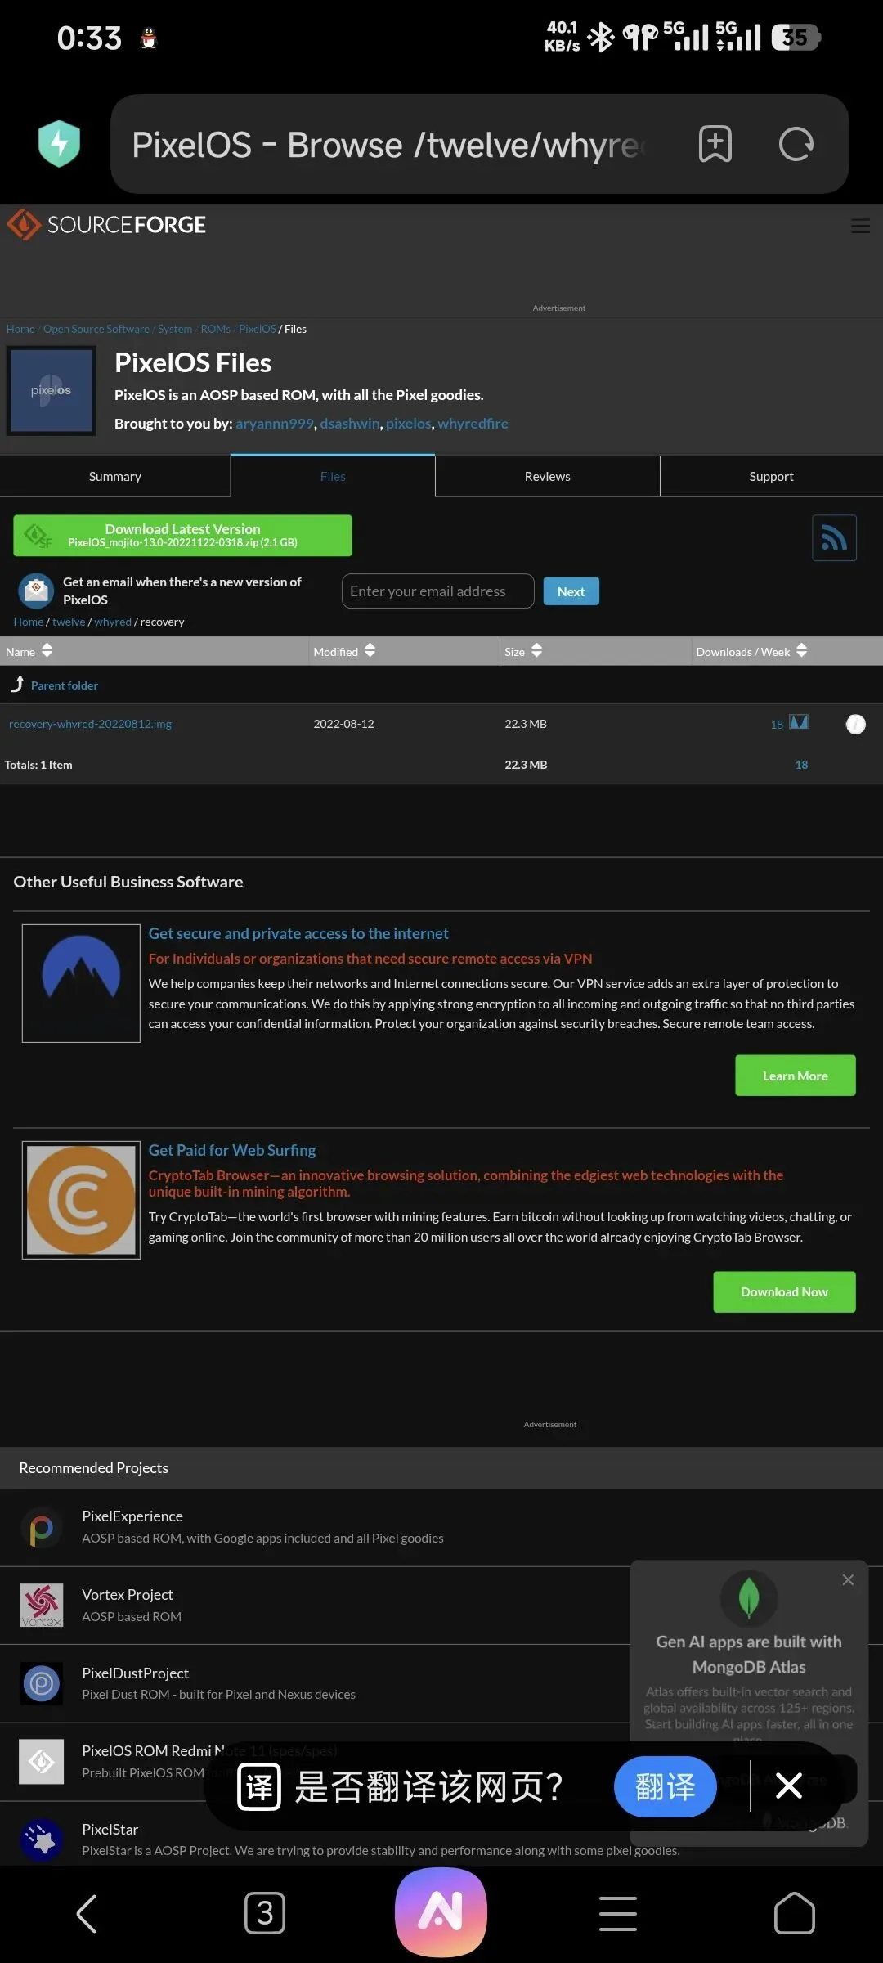This screenshot has width=883, height=1963.
Task: Sort file list by Modified
Action: pos(344,651)
